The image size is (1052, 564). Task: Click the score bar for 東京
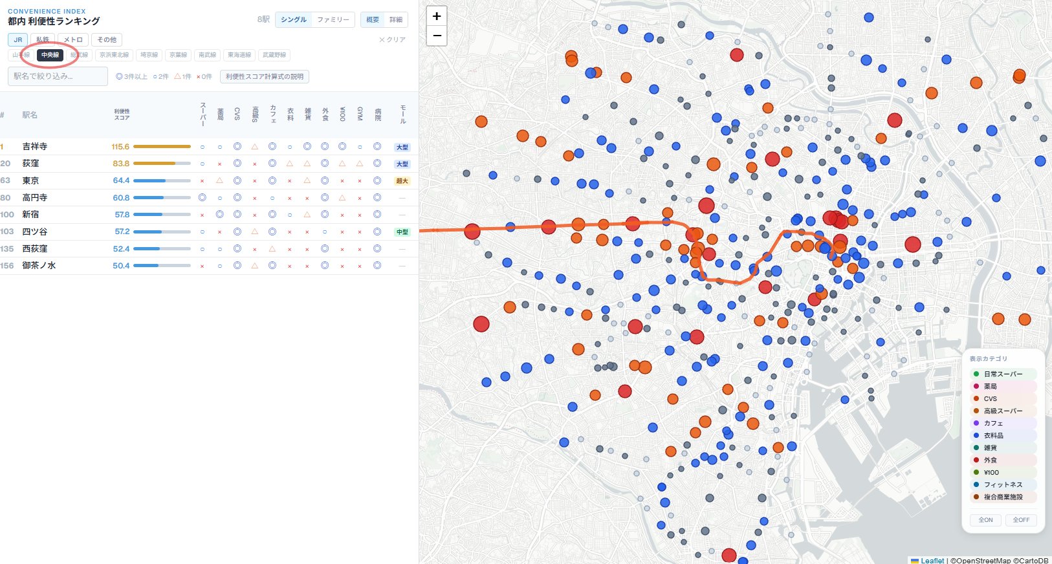coord(162,180)
